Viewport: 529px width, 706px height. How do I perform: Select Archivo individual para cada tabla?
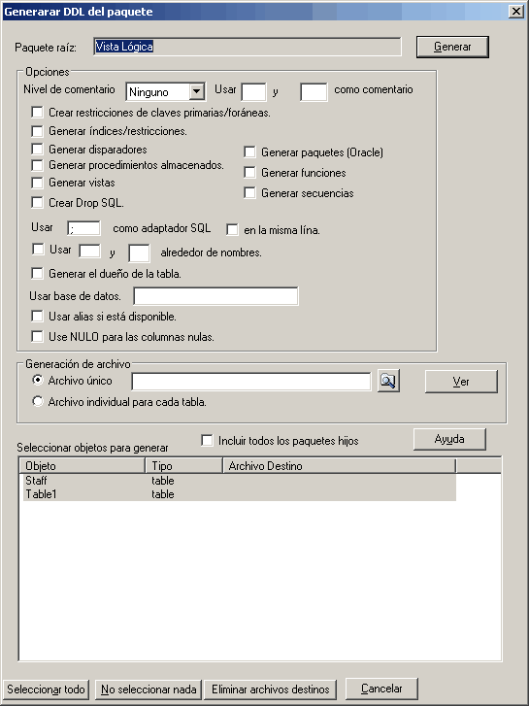[38, 401]
